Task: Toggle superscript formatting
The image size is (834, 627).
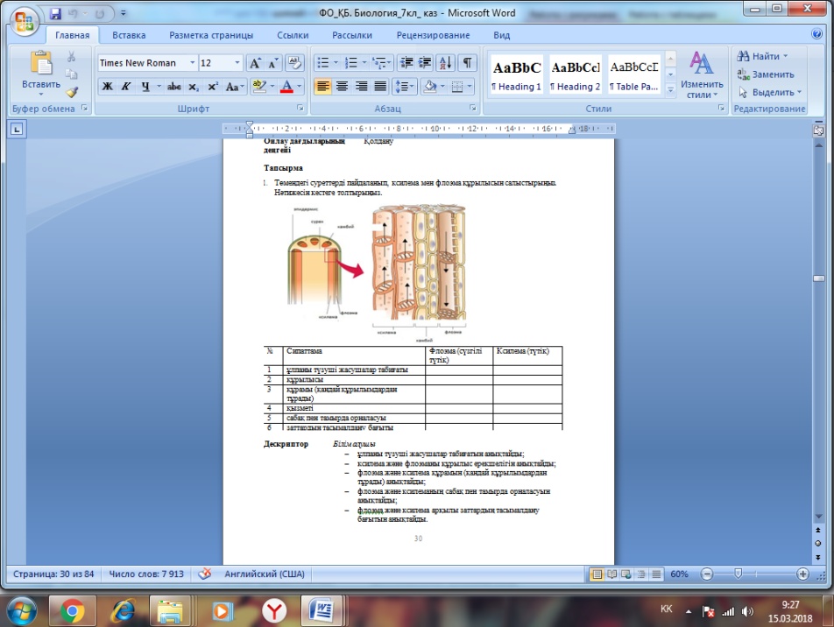Action: point(213,86)
